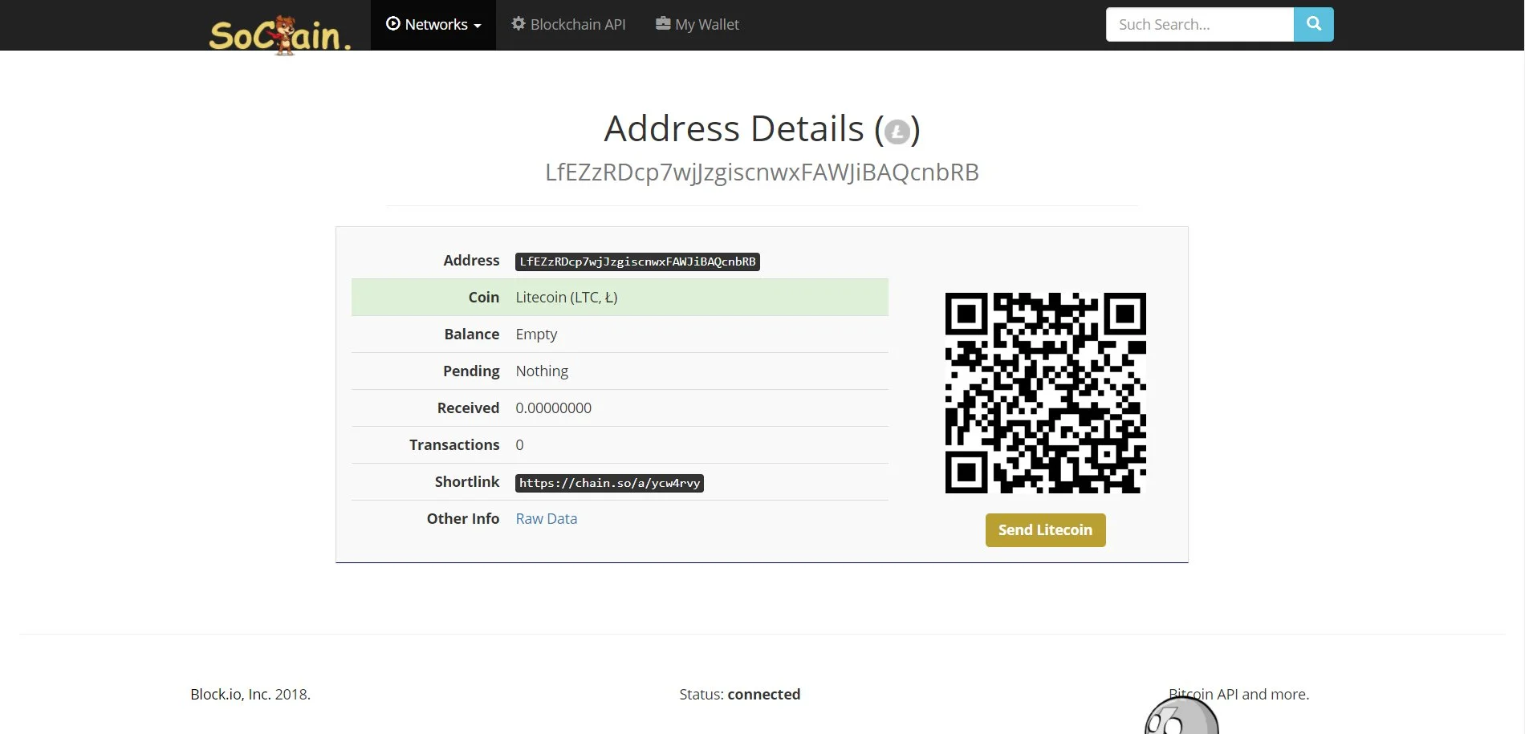
Task: Click the magnifier search button
Action: (1314, 25)
